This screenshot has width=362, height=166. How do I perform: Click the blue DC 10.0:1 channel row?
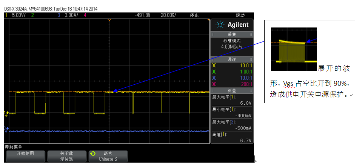(x=232, y=78)
